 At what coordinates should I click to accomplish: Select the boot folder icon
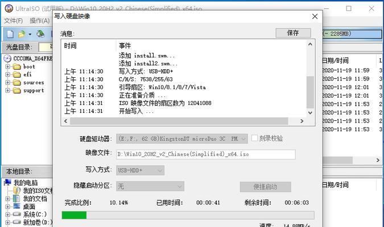pos(16,66)
